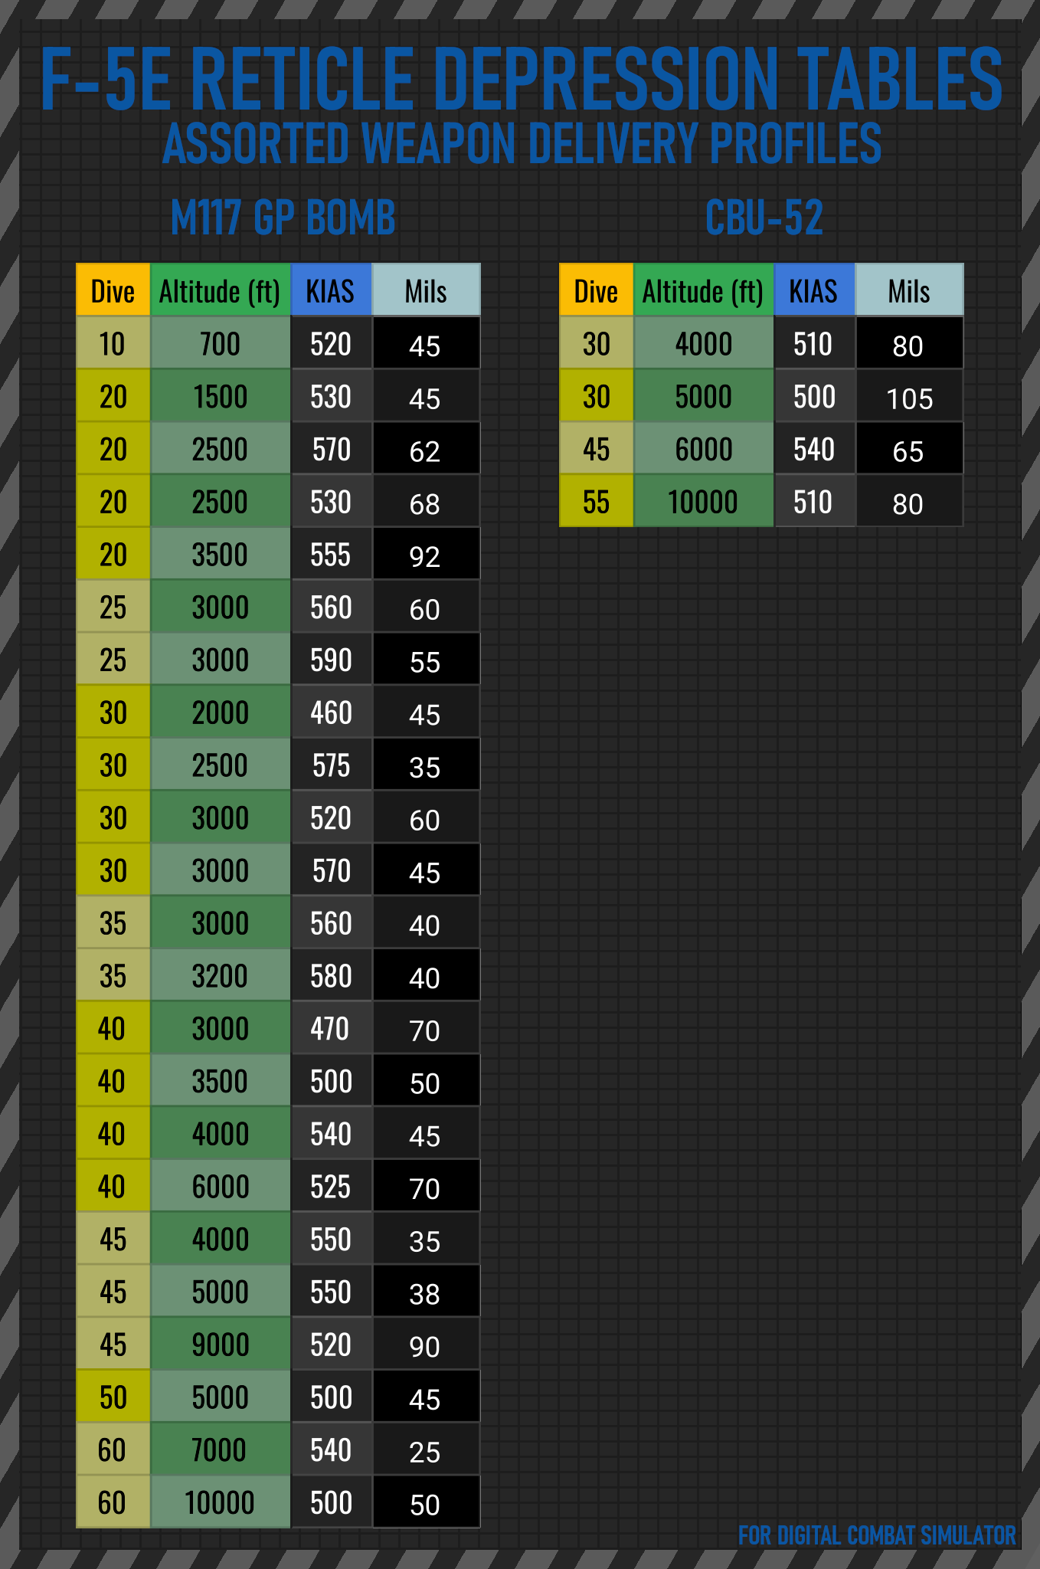Image resolution: width=1040 pixels, height=1569 pixels.
Task: Click the 700 altitude cell in M117 table
Action: pos(221,343)
